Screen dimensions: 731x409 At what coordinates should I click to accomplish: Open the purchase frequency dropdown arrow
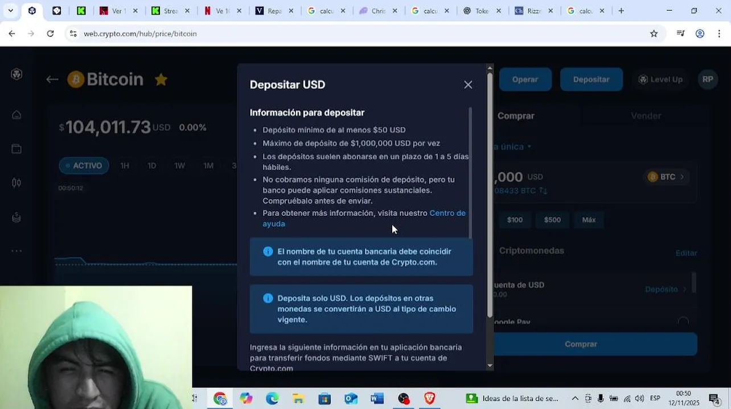tap(529, 147)
